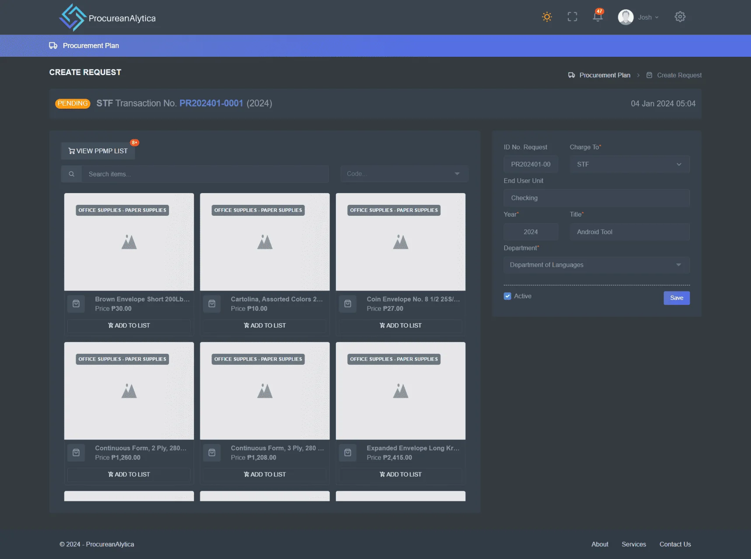
Task: Open notifications bell
Action: [598, 17]
